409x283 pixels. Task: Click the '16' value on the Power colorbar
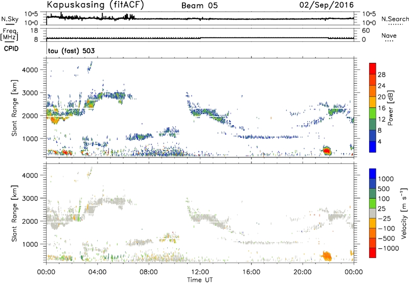pos(381,108)
